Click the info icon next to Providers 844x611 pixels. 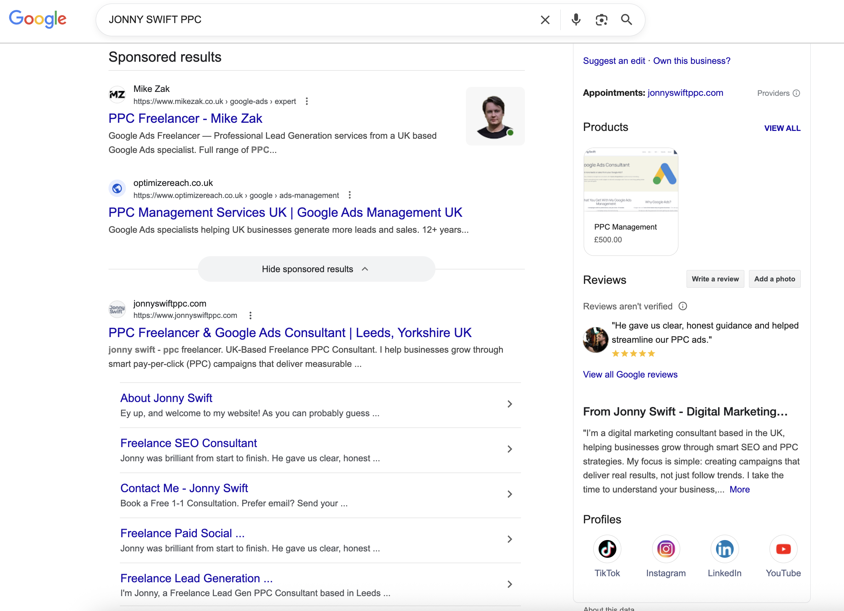coord(797,93)
